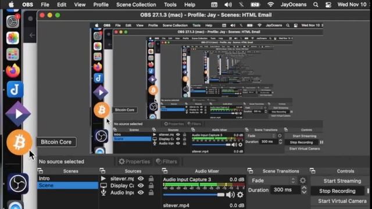
Task: Click Stop Recording button
Action: coord(337,191)
